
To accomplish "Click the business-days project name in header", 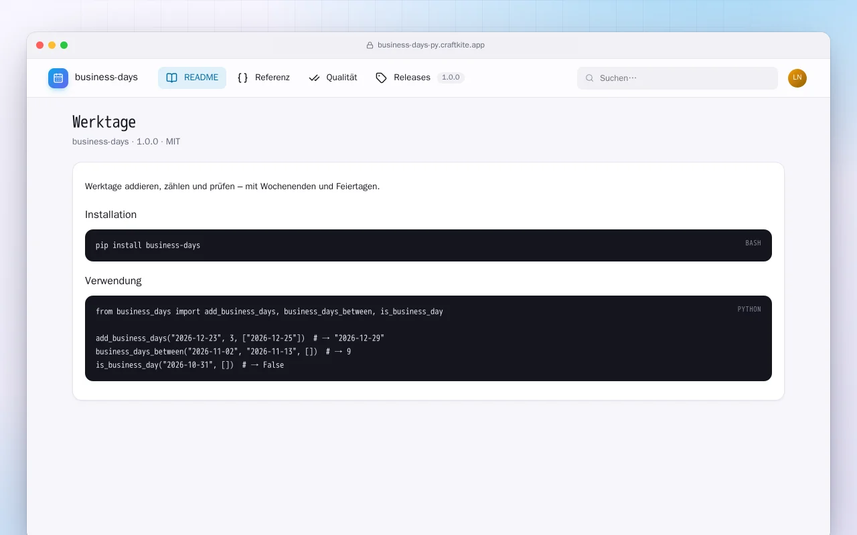I will (x=106, y=77).
